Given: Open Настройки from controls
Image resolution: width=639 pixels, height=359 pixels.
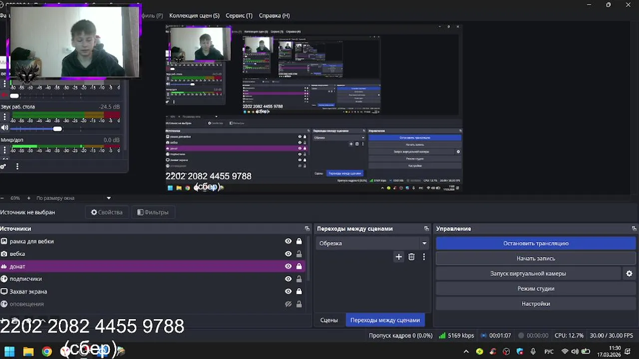Looking at the screenshot, I should coord(536,304).
